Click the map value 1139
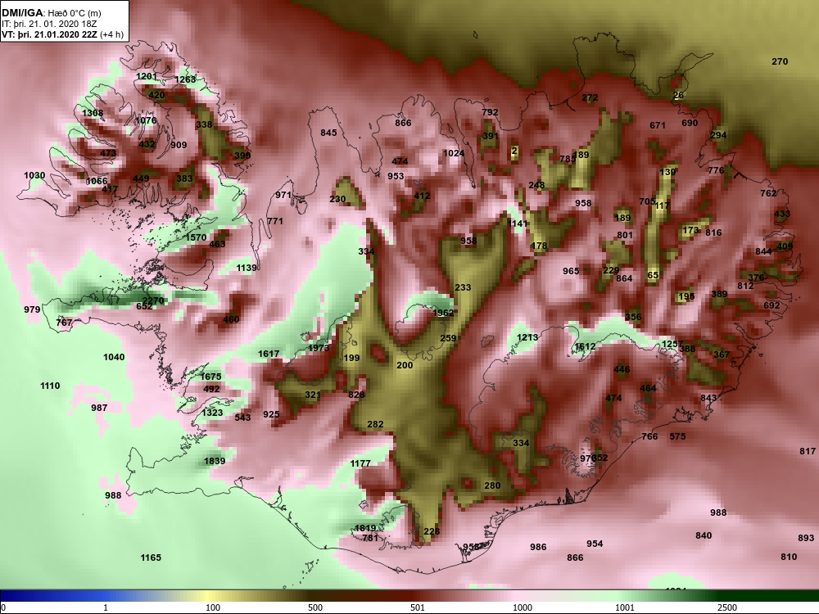The height and width of the screenshot is (614, 819). tap(247, 268)
